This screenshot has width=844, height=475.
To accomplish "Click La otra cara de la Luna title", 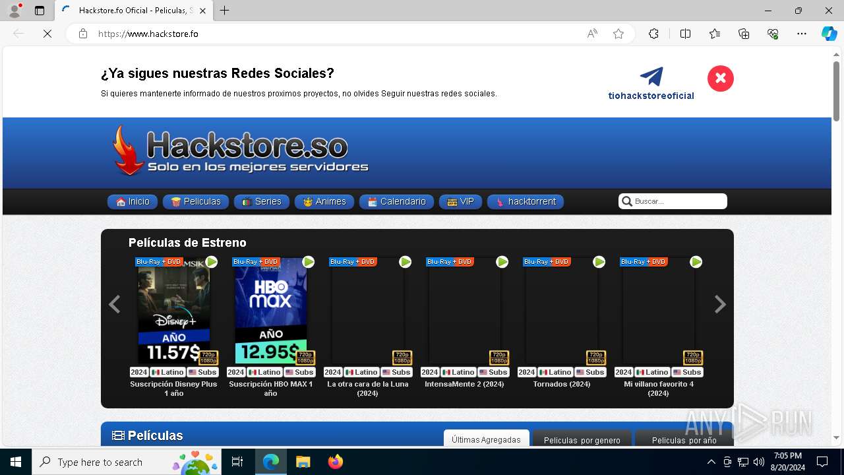I will click(367, 389).
